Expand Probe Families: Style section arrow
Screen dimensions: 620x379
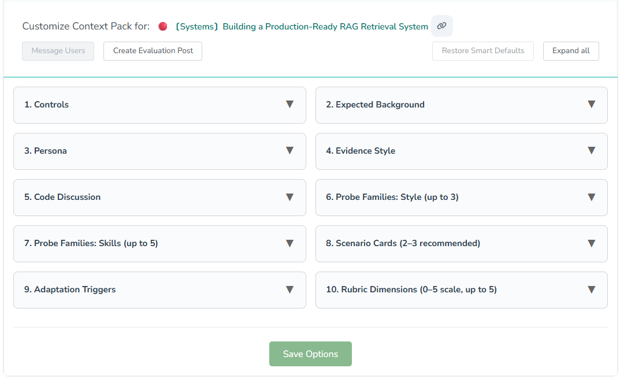tap(591, 197)
